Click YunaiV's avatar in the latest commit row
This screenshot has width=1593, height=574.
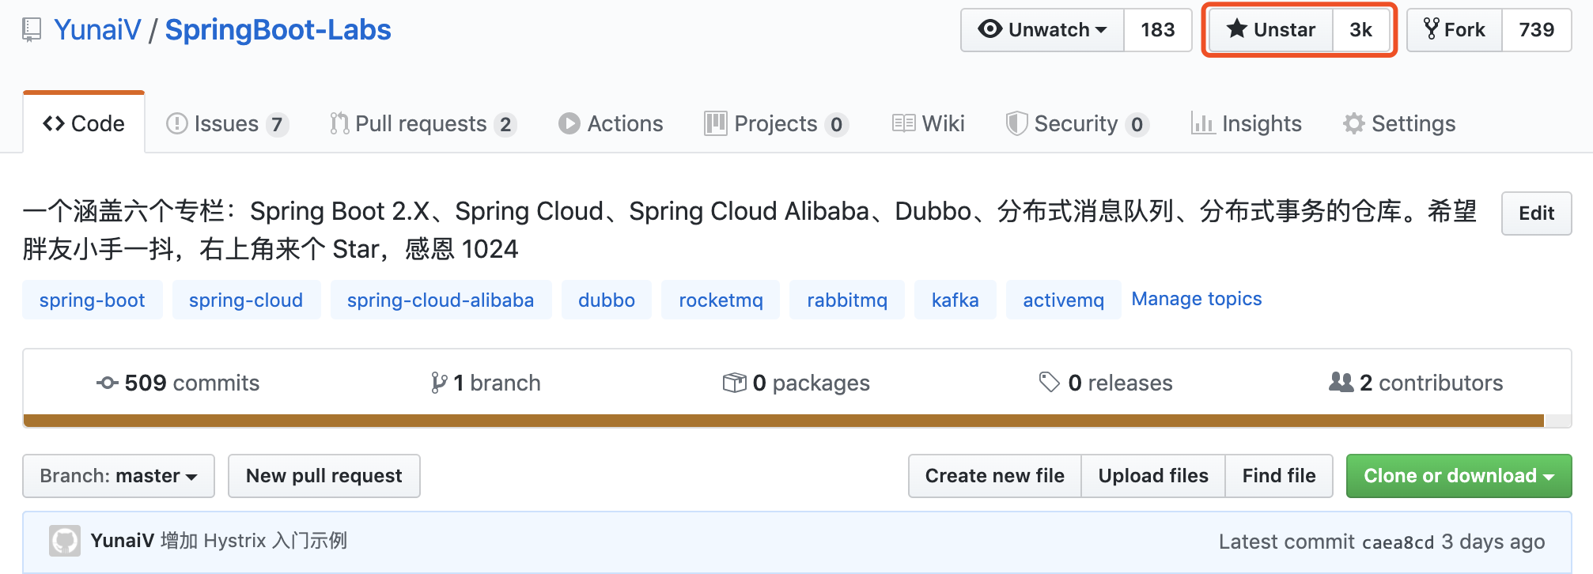click(x=65, y=542)
